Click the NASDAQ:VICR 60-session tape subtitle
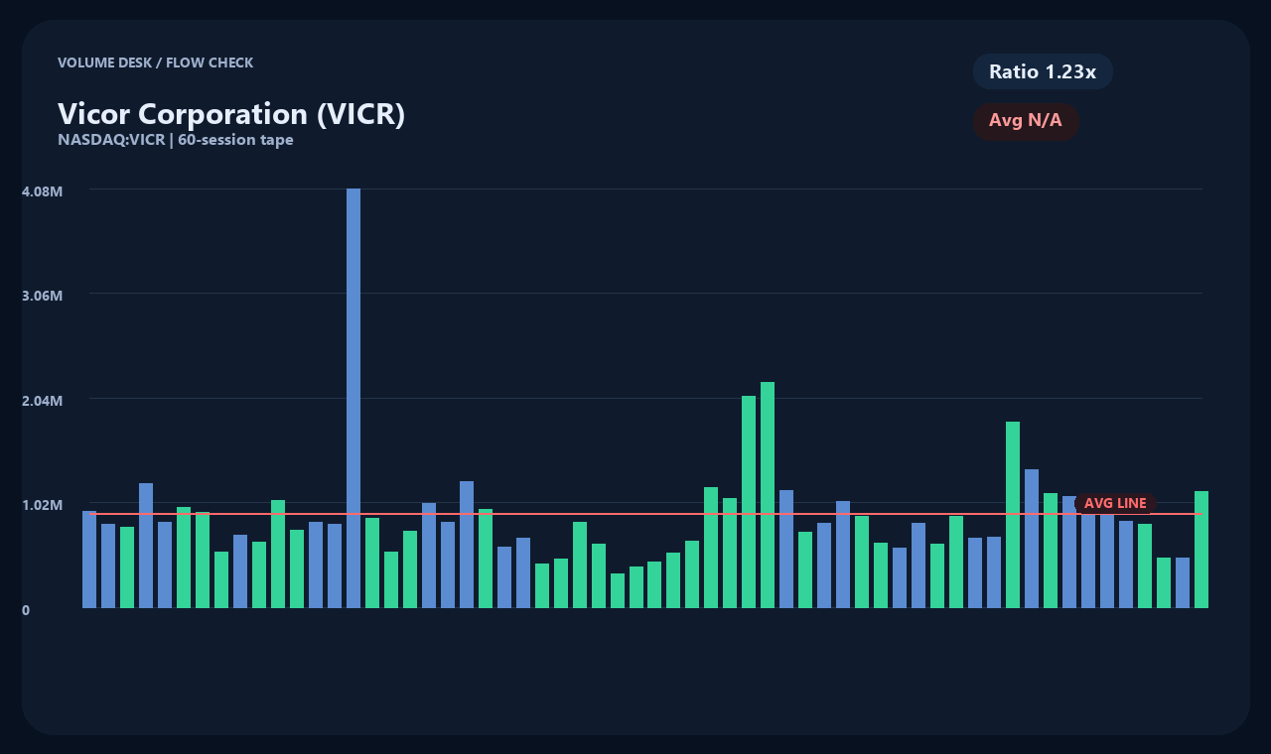Screen dimensions: 1271x754 (176, 140)
